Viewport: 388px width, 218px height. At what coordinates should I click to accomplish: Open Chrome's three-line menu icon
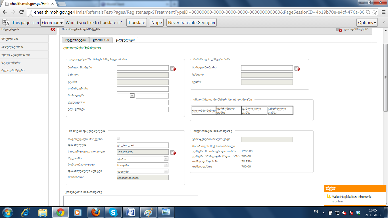tap(382, 12)
